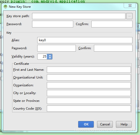Screen dimensions: 140x135
Task: Click the Validity years value field
Action: pos(42,56)
